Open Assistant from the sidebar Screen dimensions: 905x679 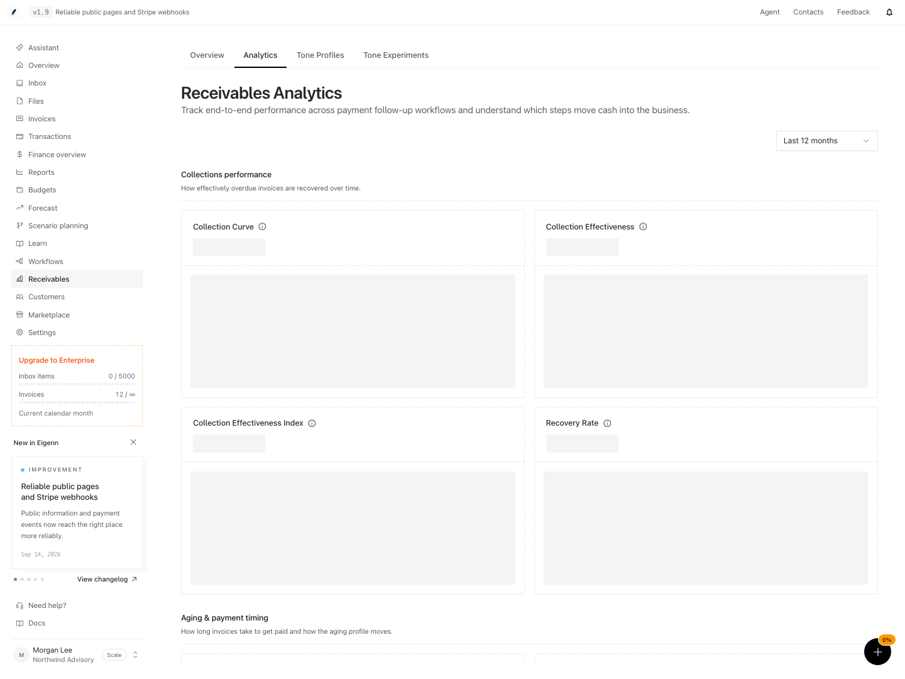pyautogui.click(x=77, y=48)
